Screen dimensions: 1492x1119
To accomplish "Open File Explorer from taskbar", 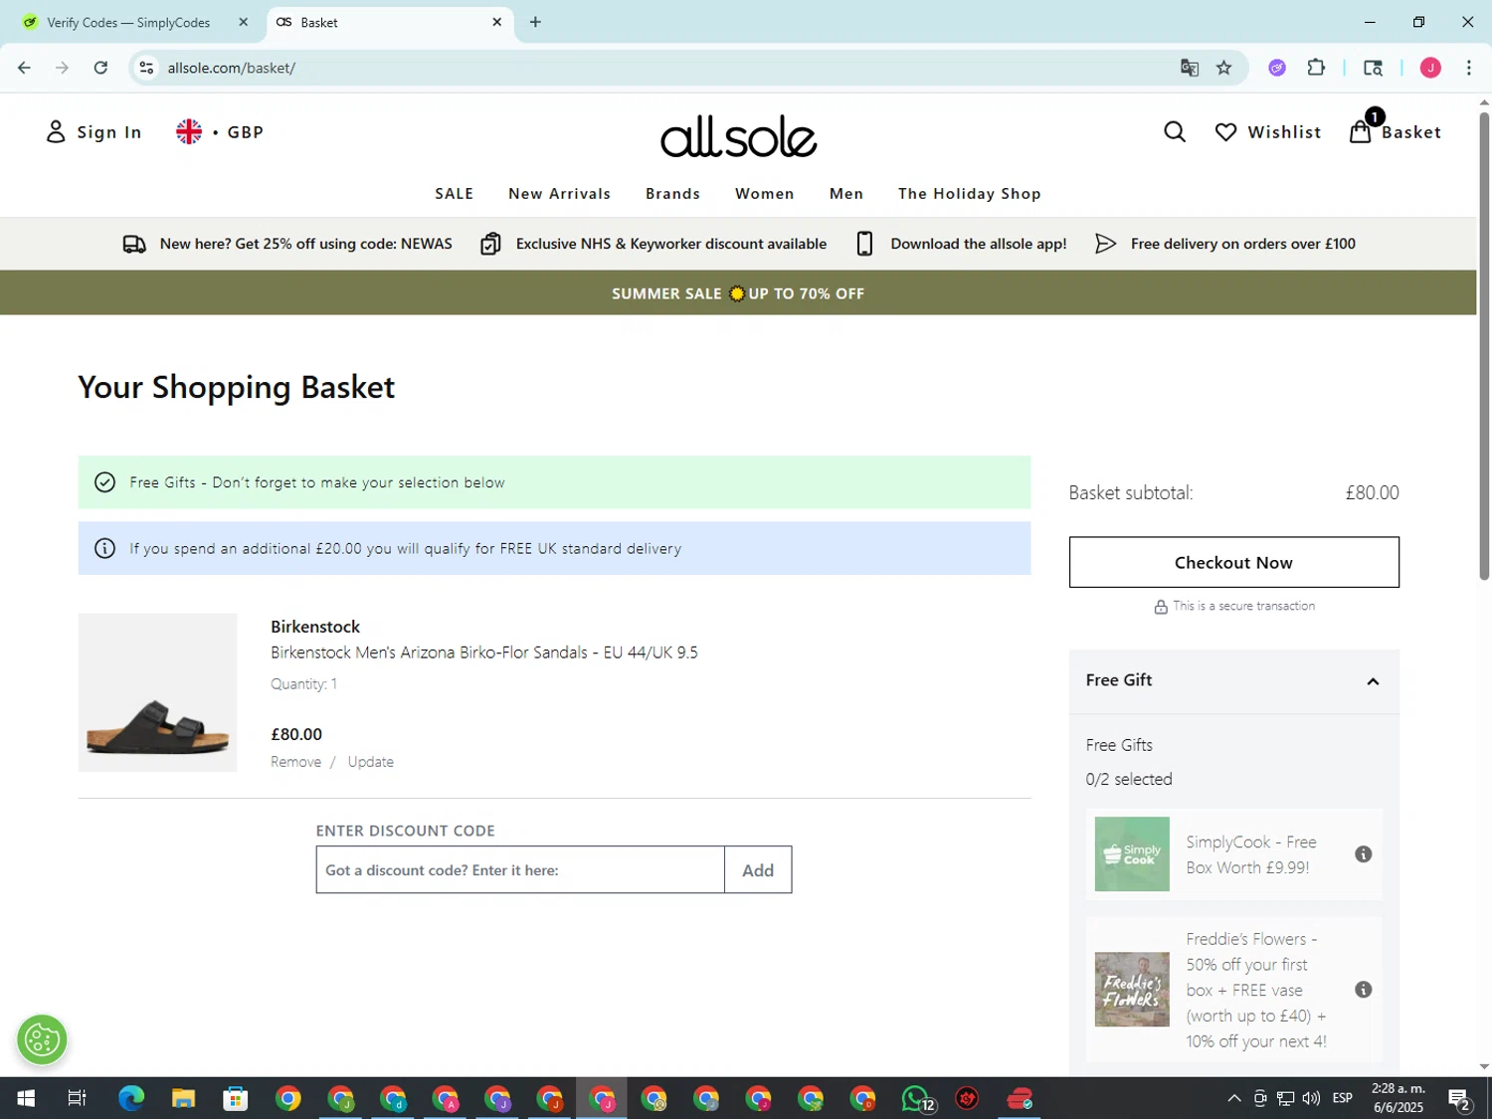I will coord(183,1099).
